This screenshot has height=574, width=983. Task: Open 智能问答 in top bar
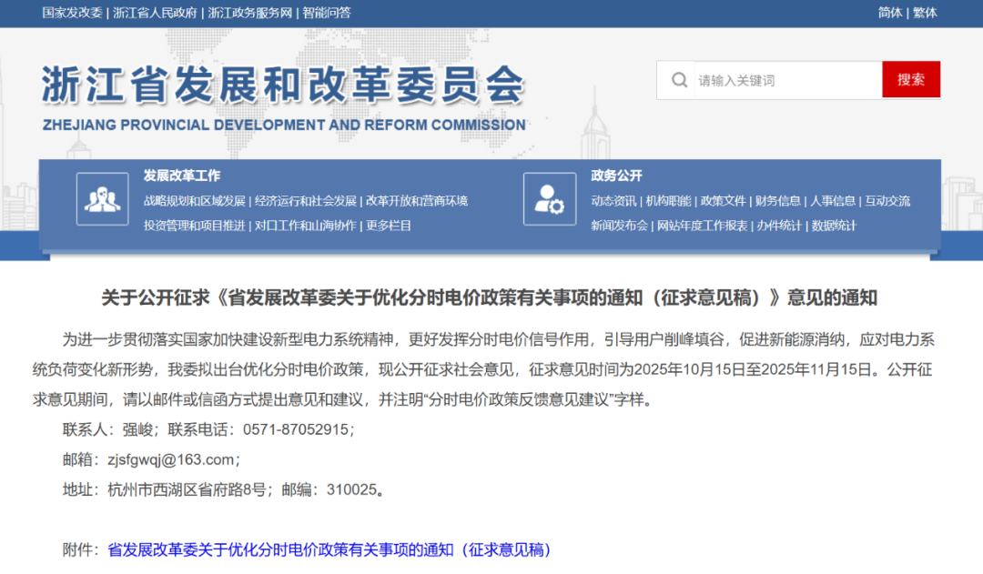click(326, 13)
